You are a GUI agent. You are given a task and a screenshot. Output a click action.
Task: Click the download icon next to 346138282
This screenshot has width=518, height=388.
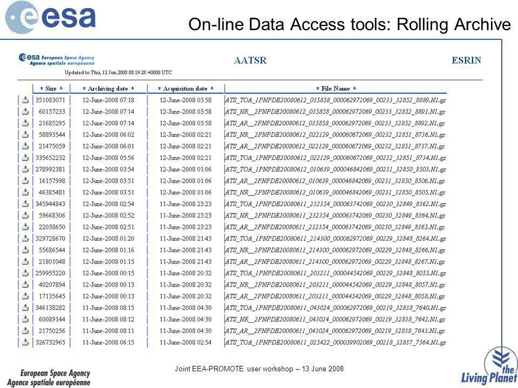coord(25,308)
